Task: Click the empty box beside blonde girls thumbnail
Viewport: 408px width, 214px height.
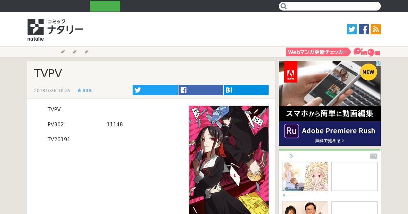Action: pyautogui.click(x=354, y=176)
